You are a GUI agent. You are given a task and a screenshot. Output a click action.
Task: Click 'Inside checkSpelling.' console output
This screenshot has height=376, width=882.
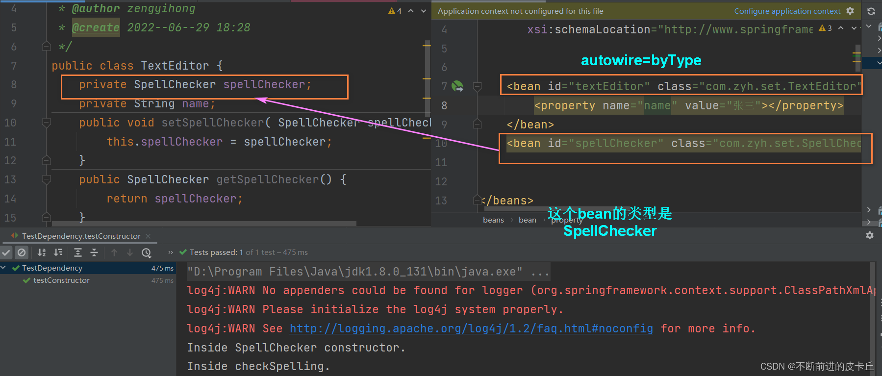tap(258, 366)
